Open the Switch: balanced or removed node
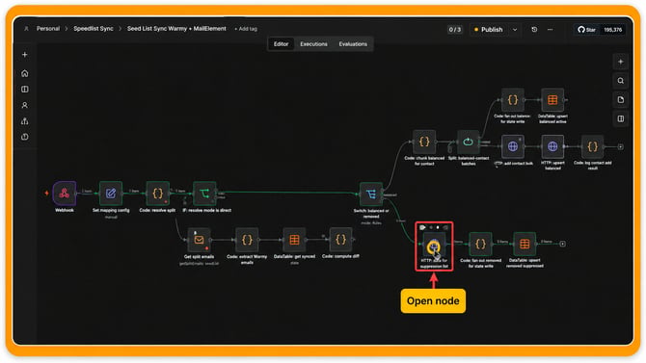646x363 pixels. tap(371, 194)
